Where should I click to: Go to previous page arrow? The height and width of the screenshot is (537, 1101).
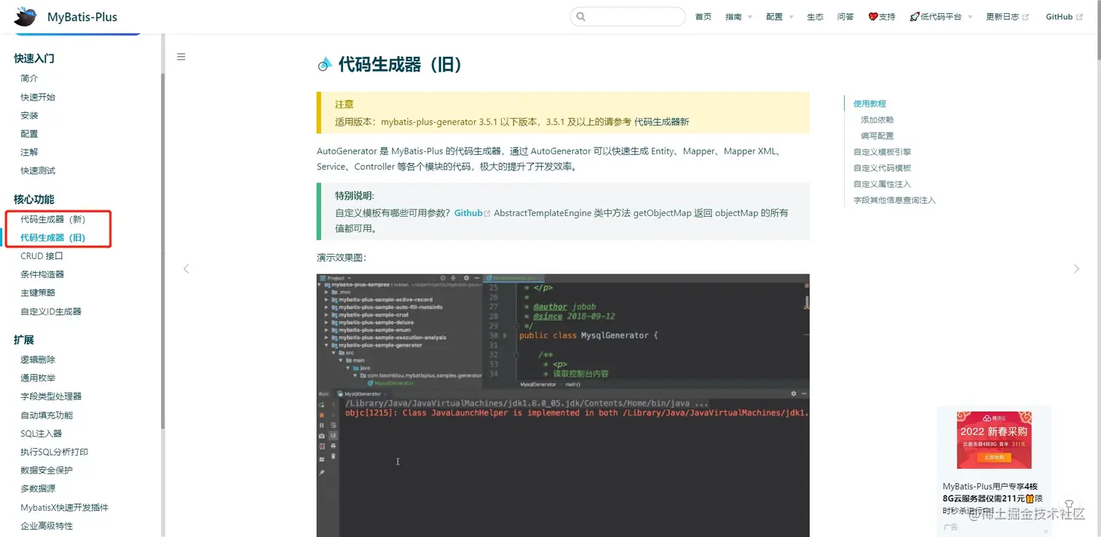186,268
